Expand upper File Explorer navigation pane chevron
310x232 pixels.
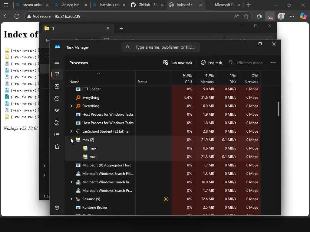(x=45, y=166)
